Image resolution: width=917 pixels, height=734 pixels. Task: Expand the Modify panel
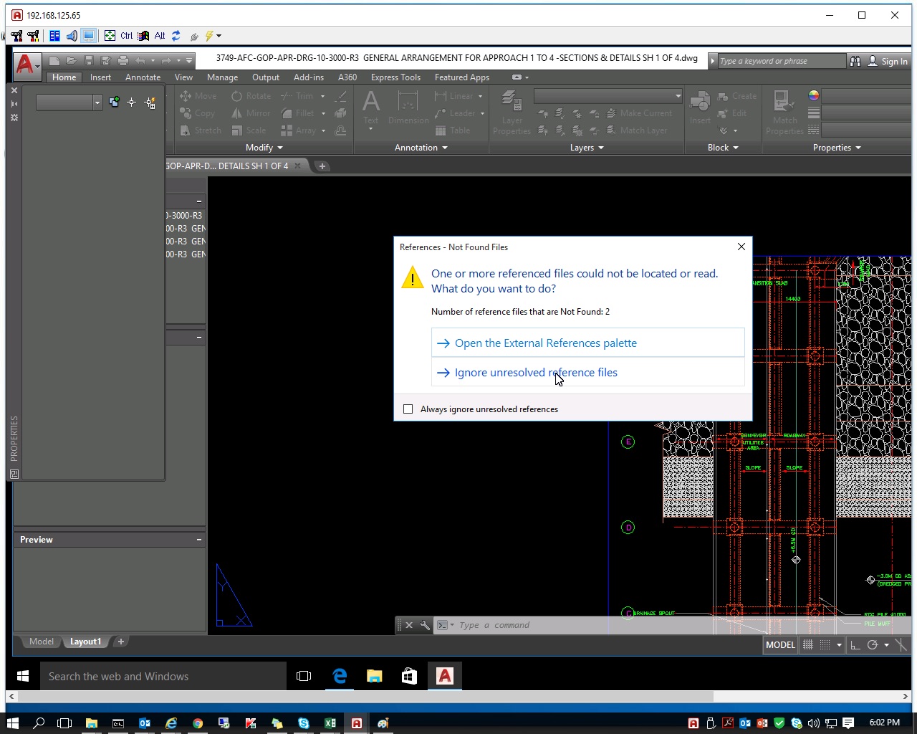click(264, 147)
